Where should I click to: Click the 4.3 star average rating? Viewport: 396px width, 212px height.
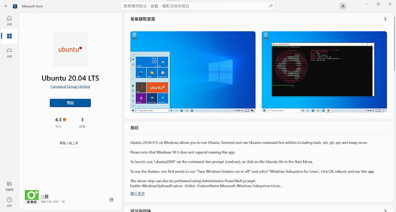click(x=61, y=122)
